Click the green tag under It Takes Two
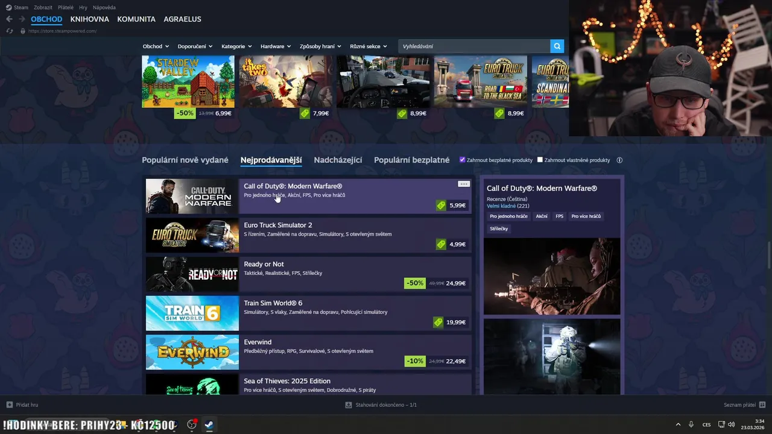772x434 pixels. (x=305, y=113)
